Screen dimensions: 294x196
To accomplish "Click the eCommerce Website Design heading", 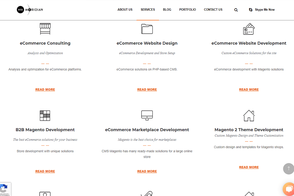I will coord(147,43).
